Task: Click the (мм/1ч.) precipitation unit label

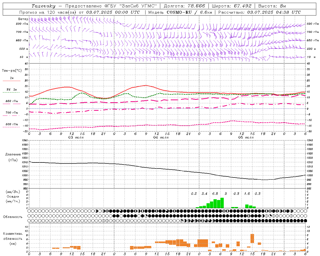Action: (x=13, y=201)
